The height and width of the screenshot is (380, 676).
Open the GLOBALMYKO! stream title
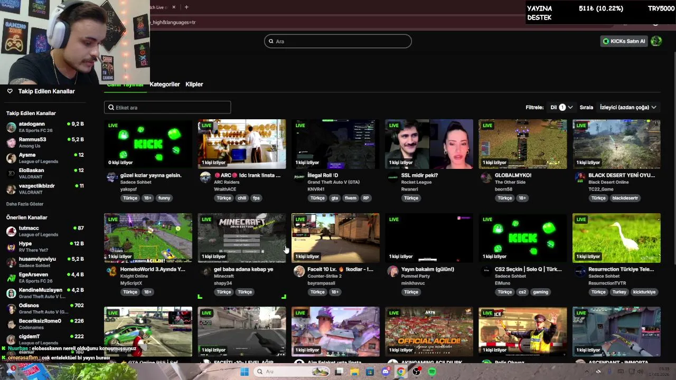point(513,175)
